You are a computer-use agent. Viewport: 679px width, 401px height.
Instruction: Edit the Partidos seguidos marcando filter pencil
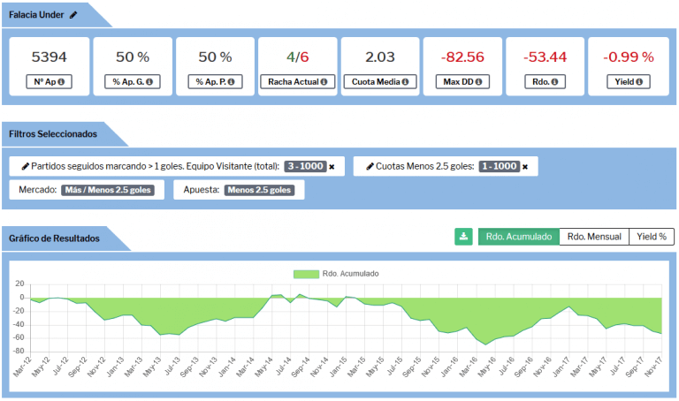coord(25,166)
